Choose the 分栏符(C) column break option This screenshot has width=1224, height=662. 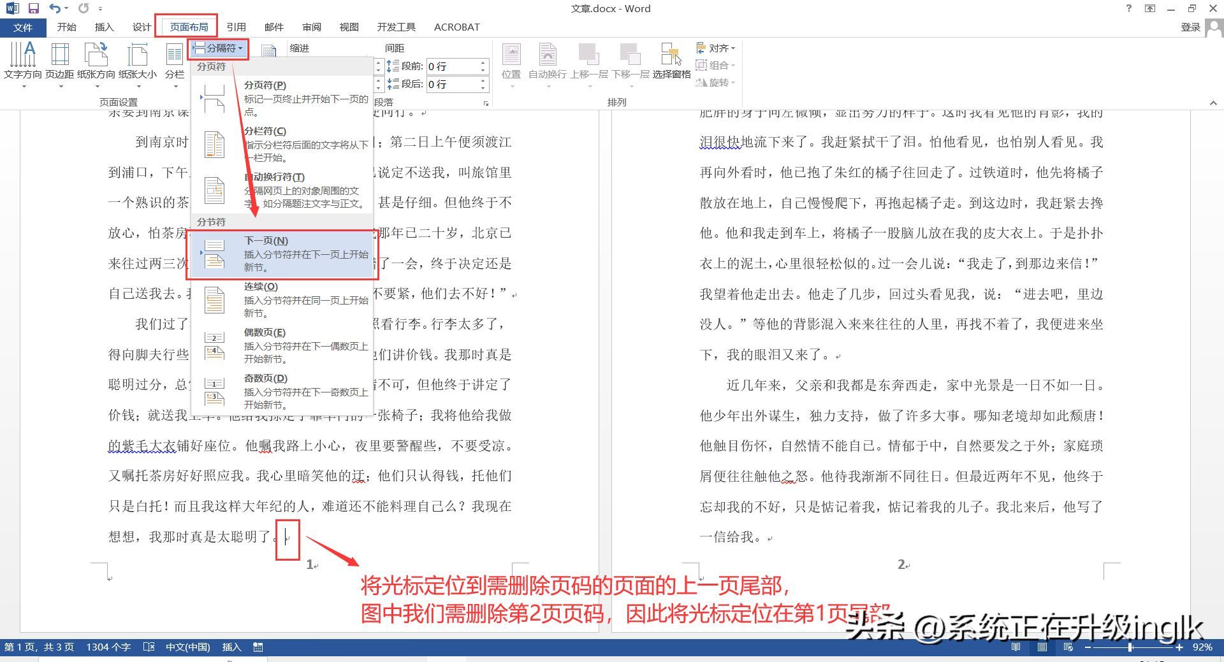pos(282,144)
